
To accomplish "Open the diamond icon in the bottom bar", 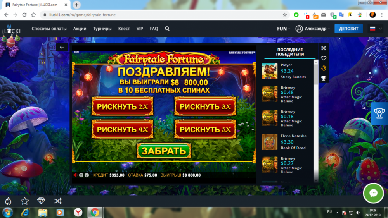I will click(41, 201).
